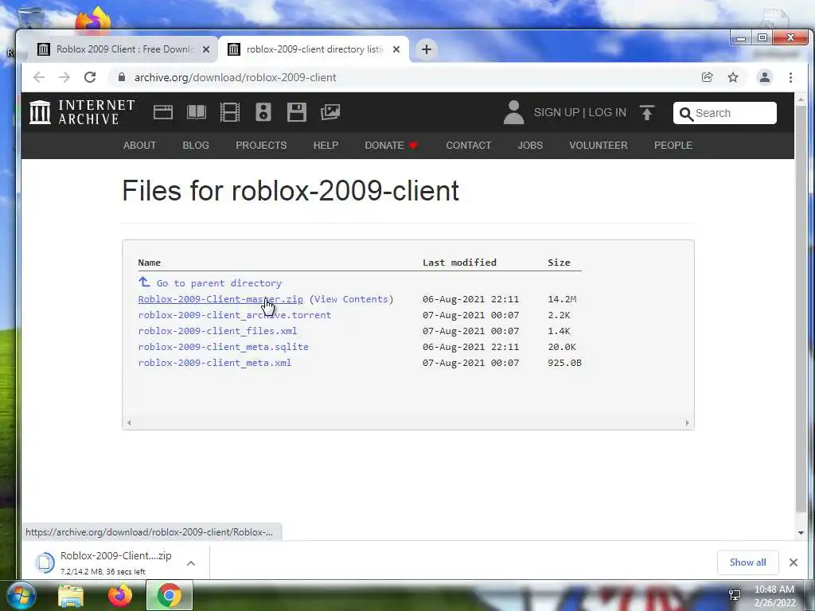This screenshot has width=815, height=611.
Task: Click the network tray icon
Action: click(x=735, y=595)
